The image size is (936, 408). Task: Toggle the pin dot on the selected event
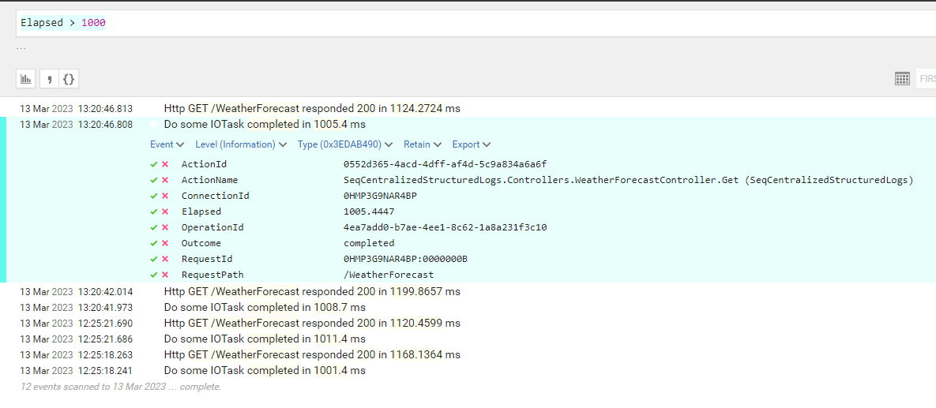click(154, 125)
